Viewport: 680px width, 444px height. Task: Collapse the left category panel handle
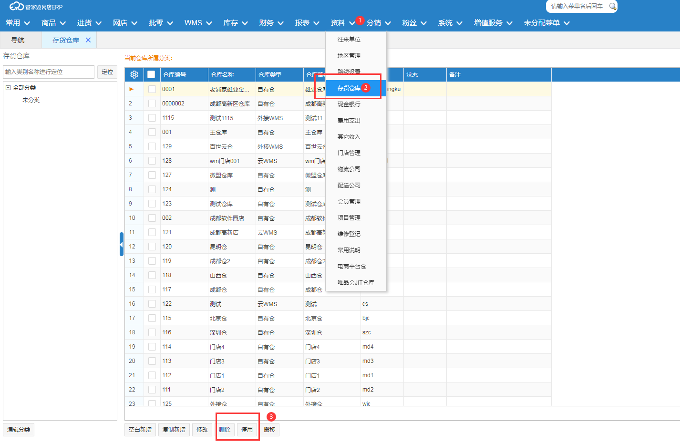coord(122,244)
